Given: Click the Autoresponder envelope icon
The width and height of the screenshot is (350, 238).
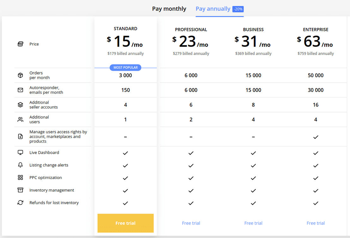Looking at the screenshot, I should (20, 90).
